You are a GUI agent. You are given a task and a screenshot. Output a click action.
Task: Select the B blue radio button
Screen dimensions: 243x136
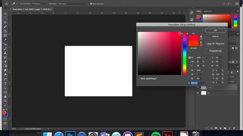click(x=189, y=78)
